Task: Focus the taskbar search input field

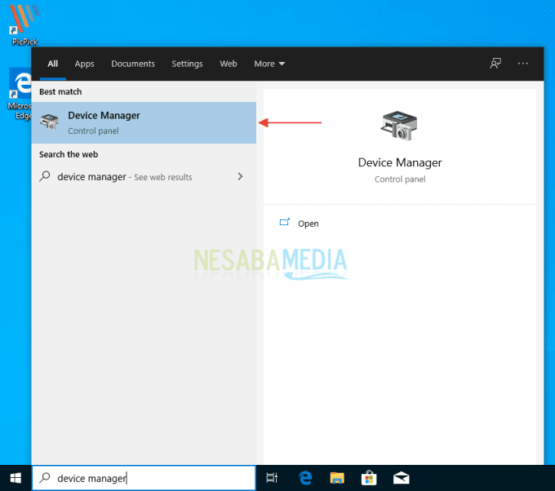Action: tap(144, 478)
